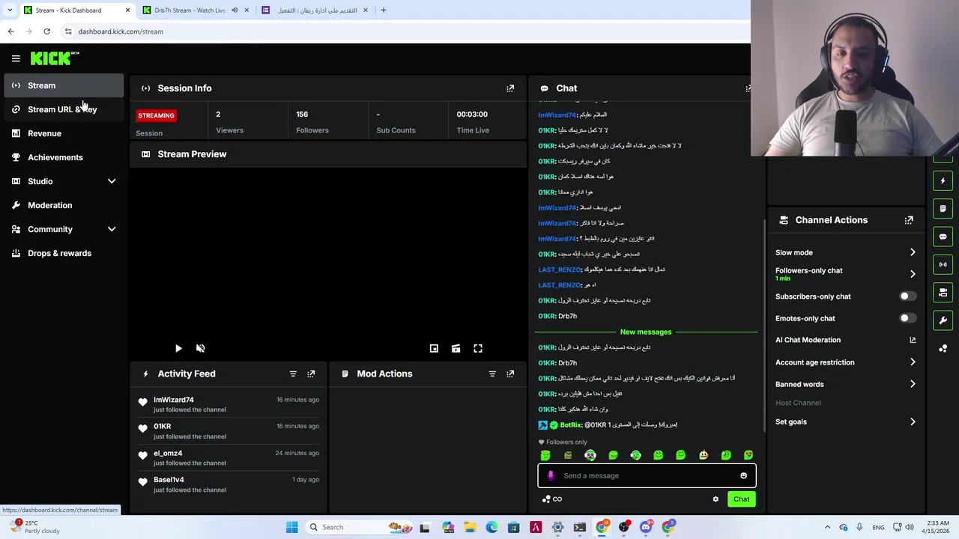Click the green Chat send button
Viewport: 959px width, 539px height.
741,499
